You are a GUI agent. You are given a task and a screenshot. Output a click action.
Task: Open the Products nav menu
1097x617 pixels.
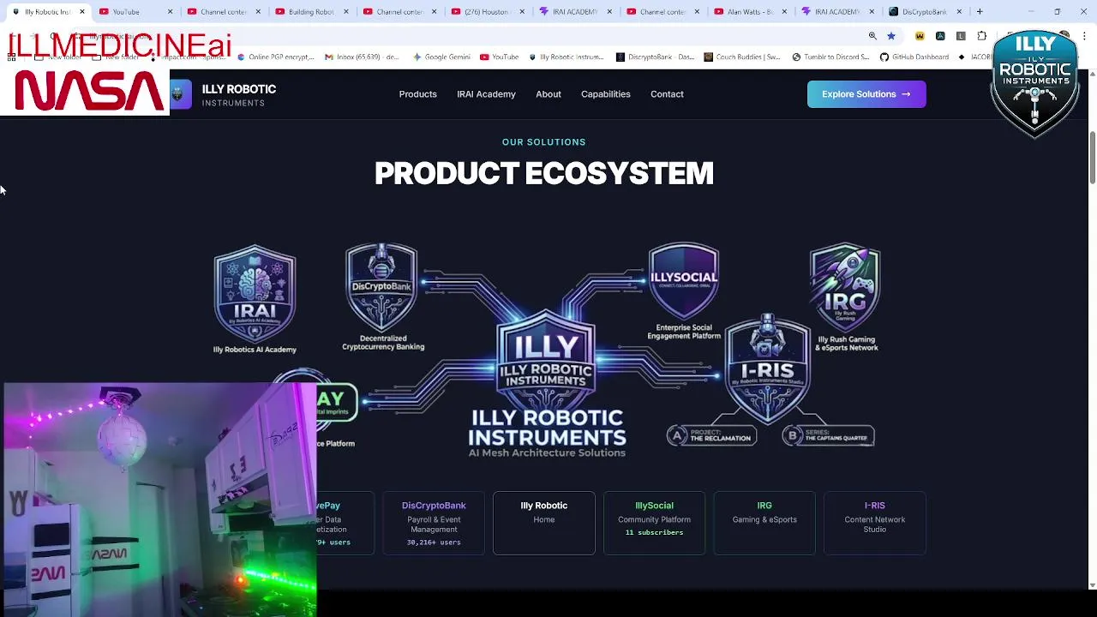[417, 94]
